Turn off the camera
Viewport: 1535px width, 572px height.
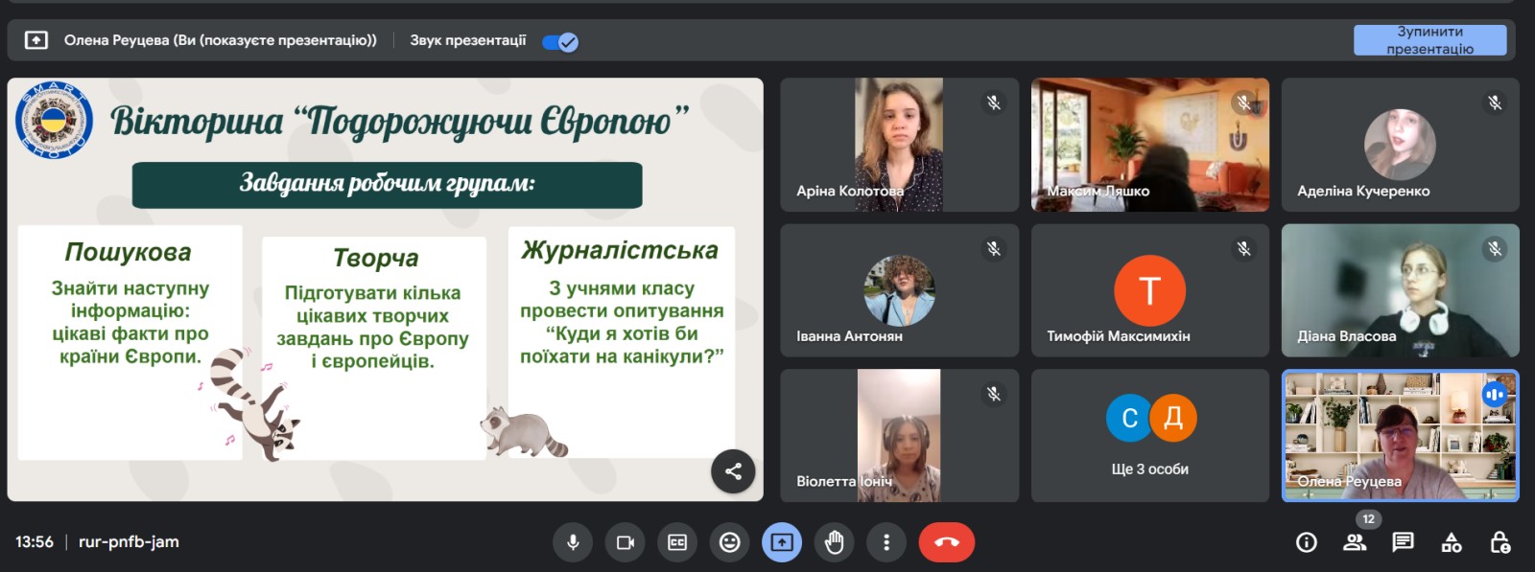point(626,542)
